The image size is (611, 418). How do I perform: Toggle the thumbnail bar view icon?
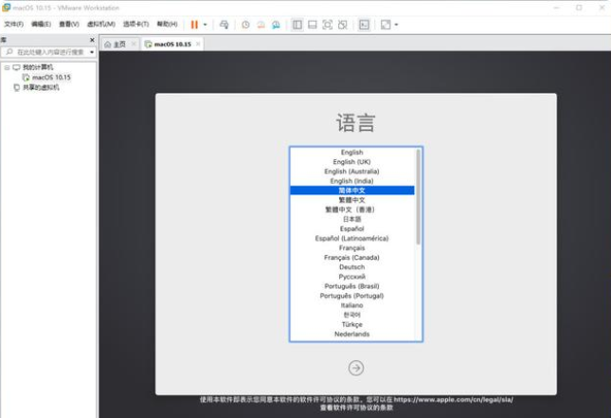pos(312,25)
